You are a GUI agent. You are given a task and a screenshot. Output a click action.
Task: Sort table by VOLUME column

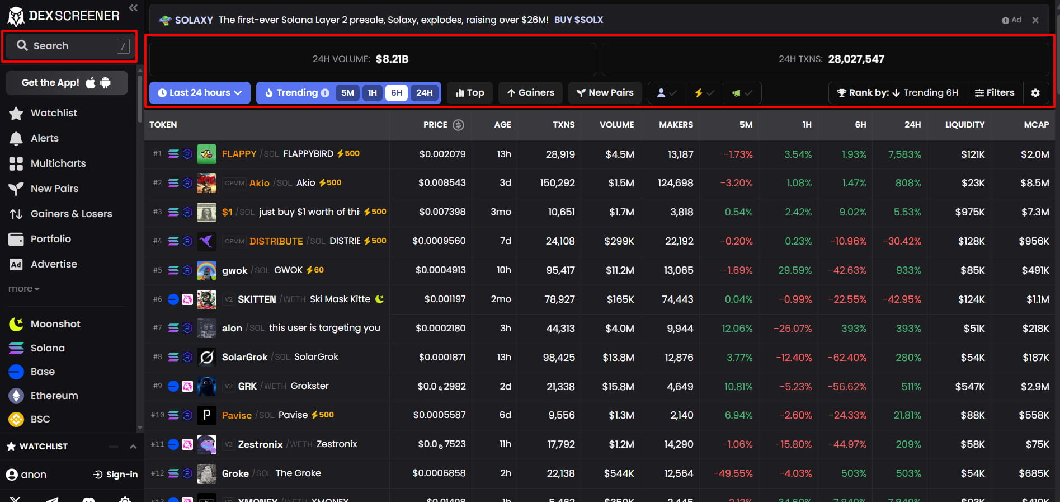point(617,125)
